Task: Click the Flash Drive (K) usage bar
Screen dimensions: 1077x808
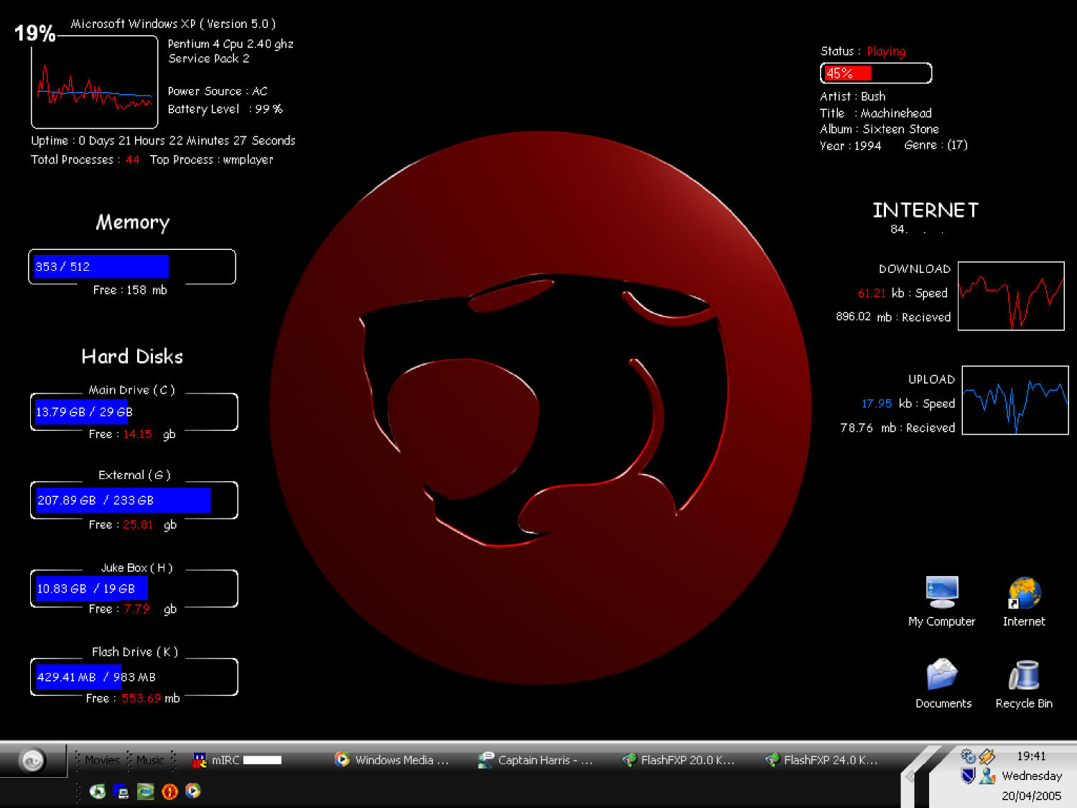Action: (x=134, y=677)
